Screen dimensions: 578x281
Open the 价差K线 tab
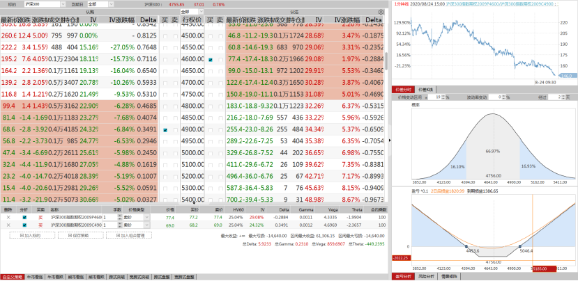pos(426,89)
